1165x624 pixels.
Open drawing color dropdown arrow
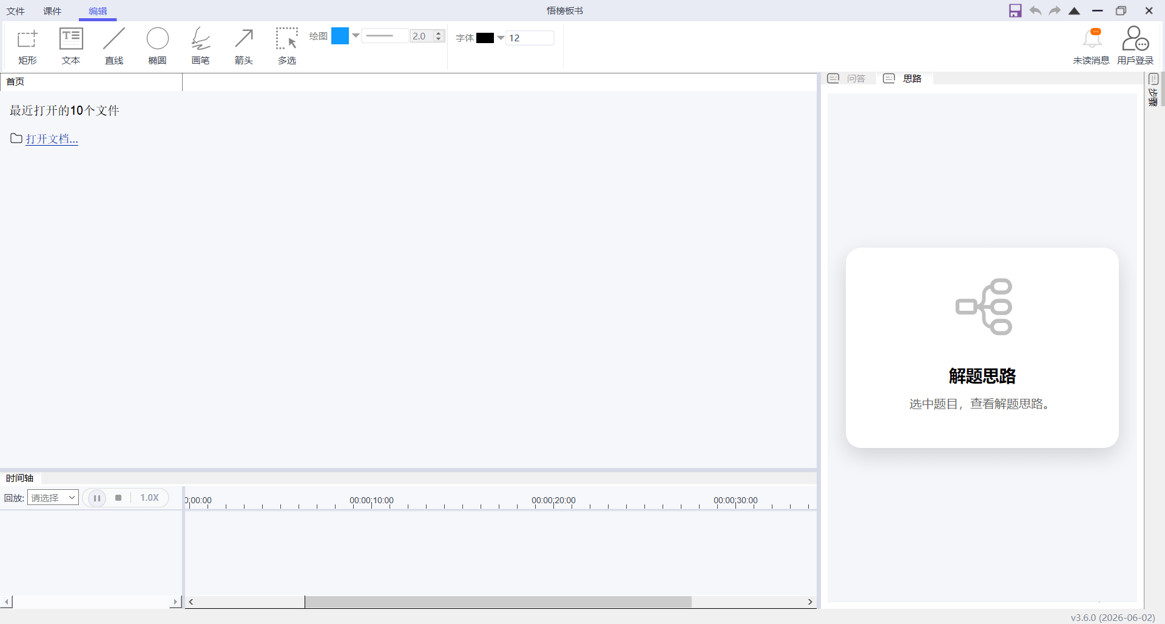[x=356, y=36]
